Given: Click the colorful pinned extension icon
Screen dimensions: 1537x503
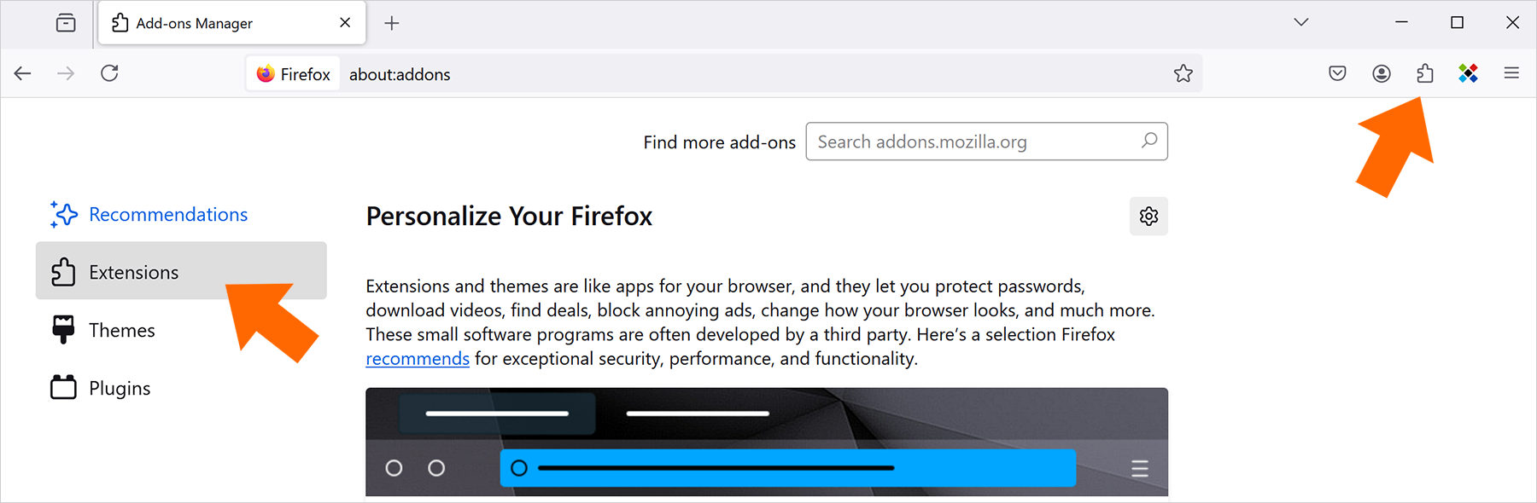Looking at the screenshot, I should click(x=1468, y=73).
